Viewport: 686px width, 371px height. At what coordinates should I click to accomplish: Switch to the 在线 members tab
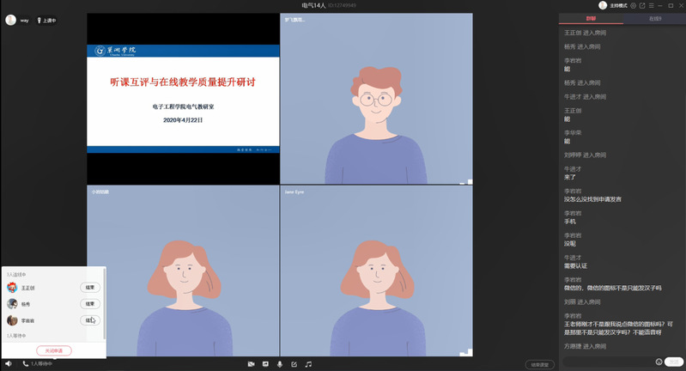(654, 18)
